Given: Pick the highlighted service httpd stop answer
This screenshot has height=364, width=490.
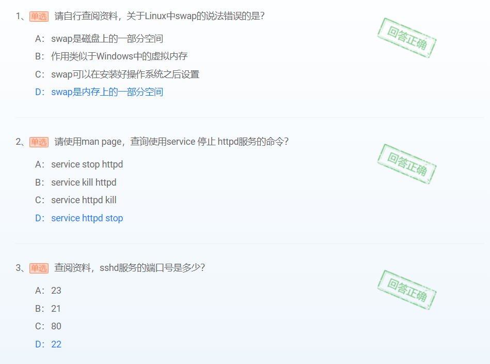Looking at the screenshot, I should point(79,218).
